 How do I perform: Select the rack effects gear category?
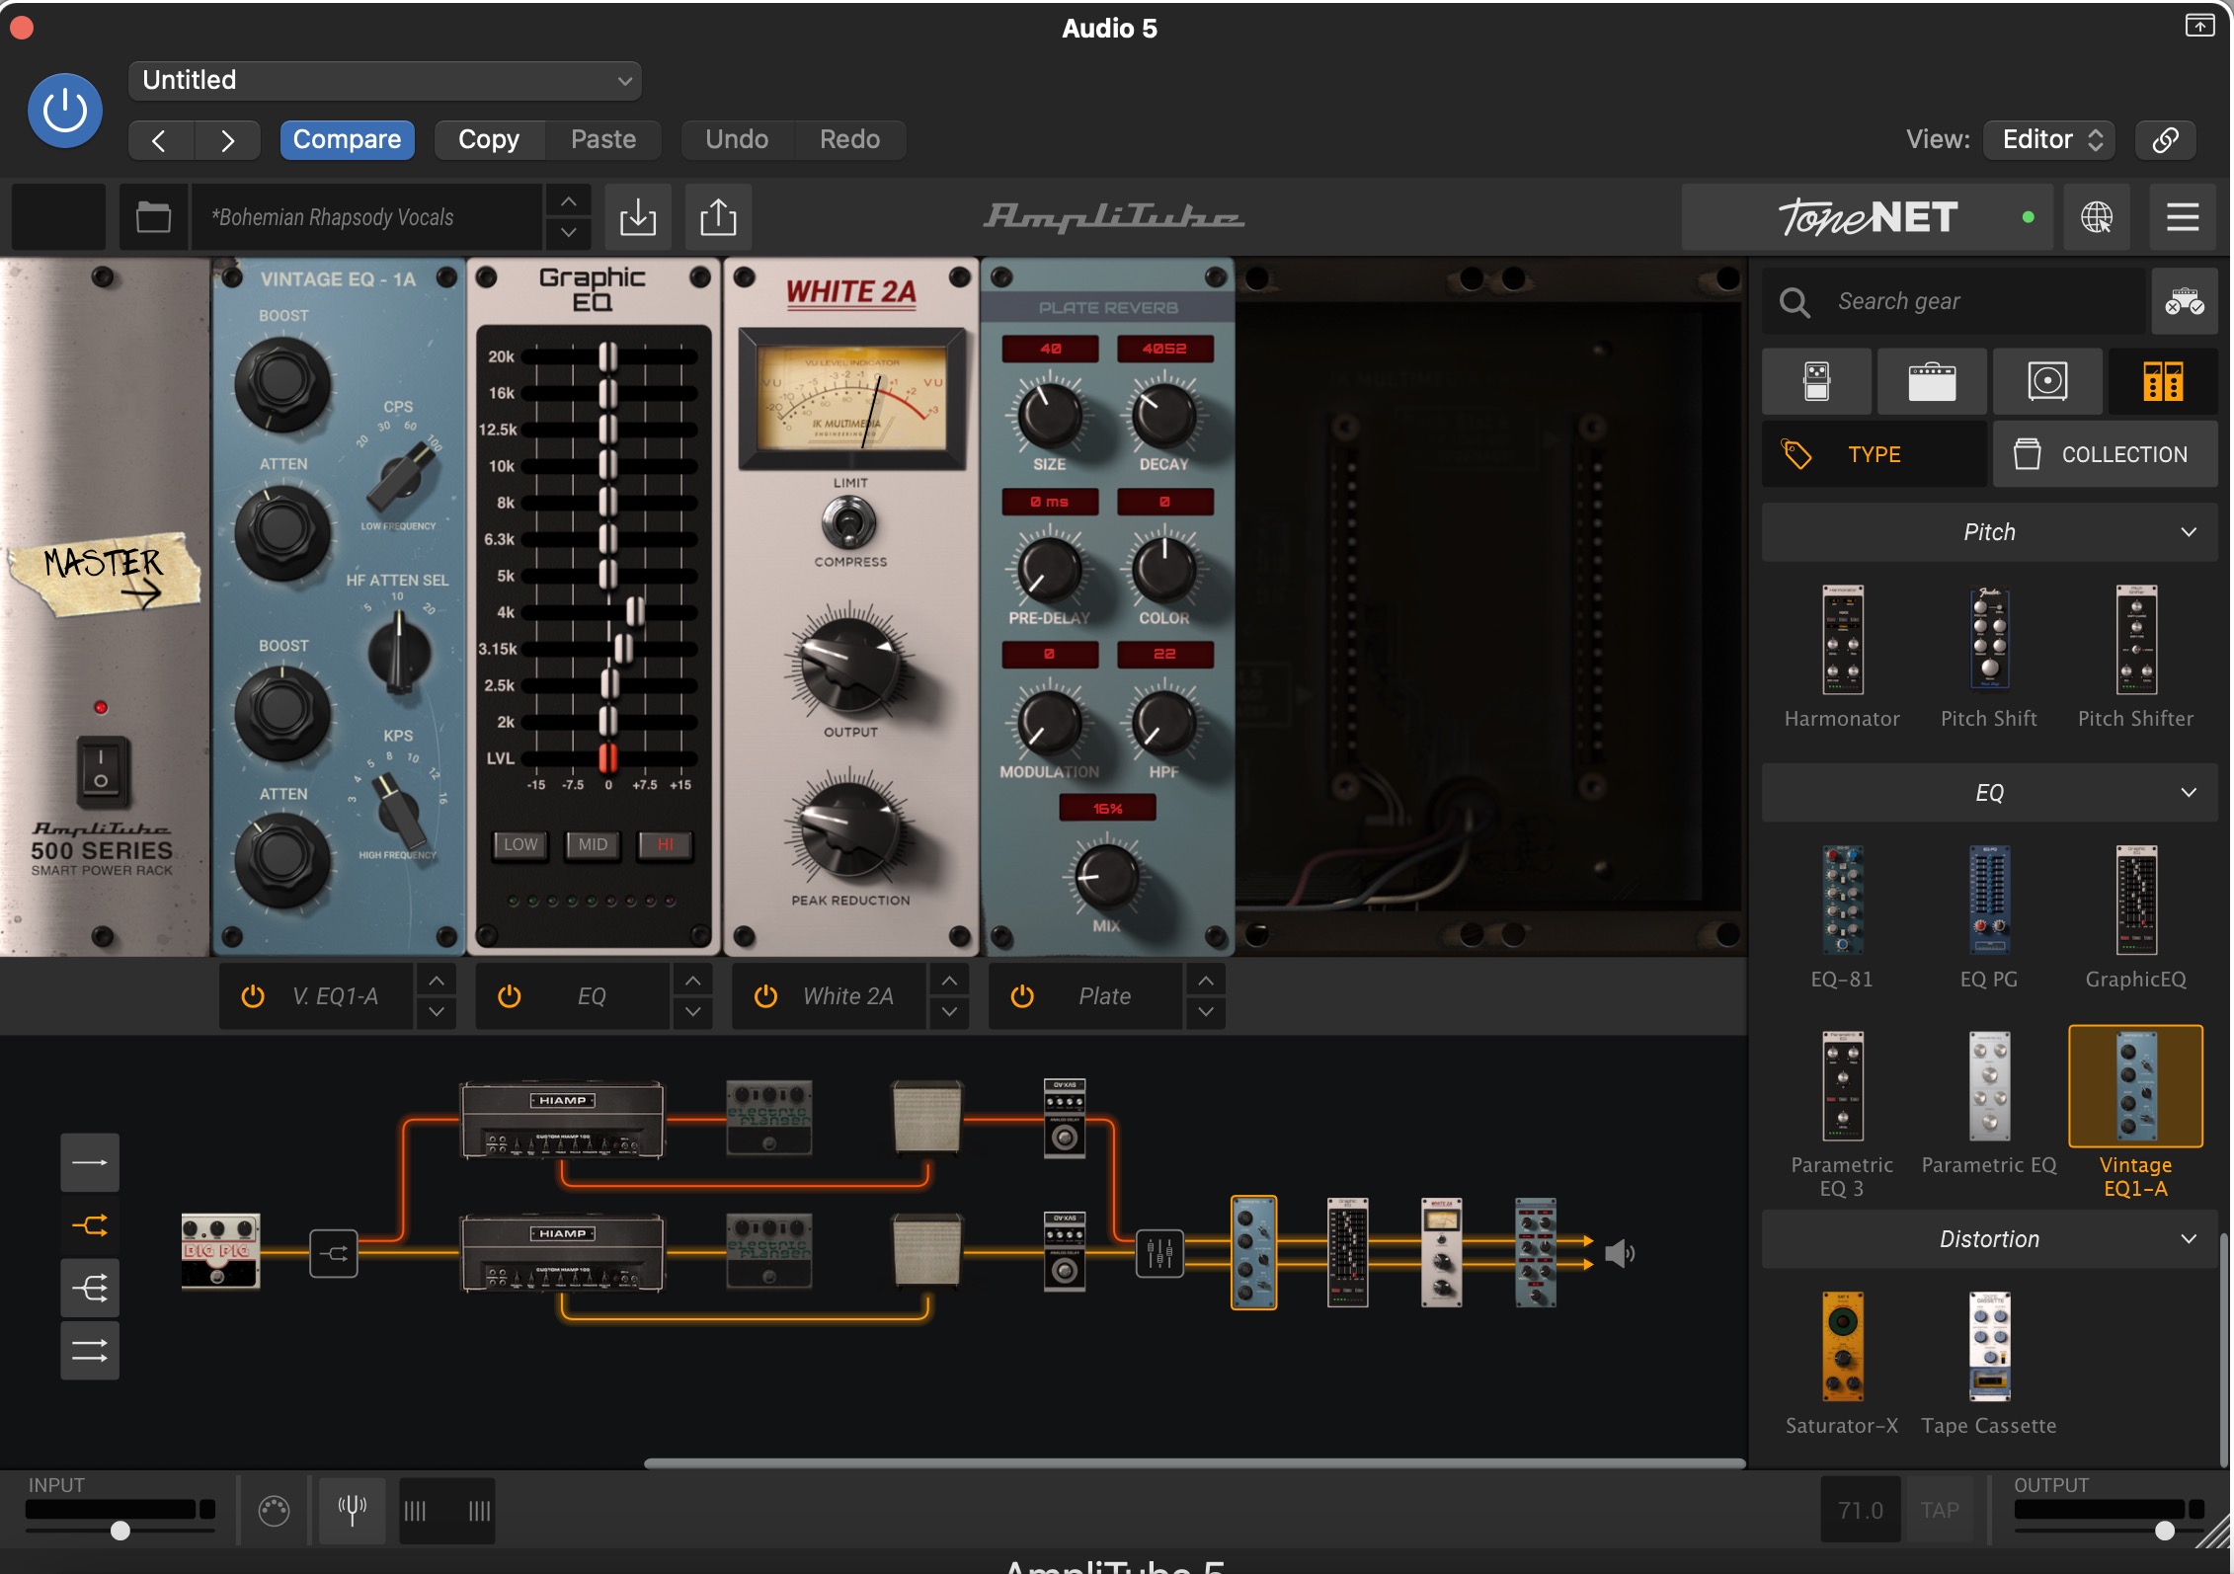[2163, 381]
